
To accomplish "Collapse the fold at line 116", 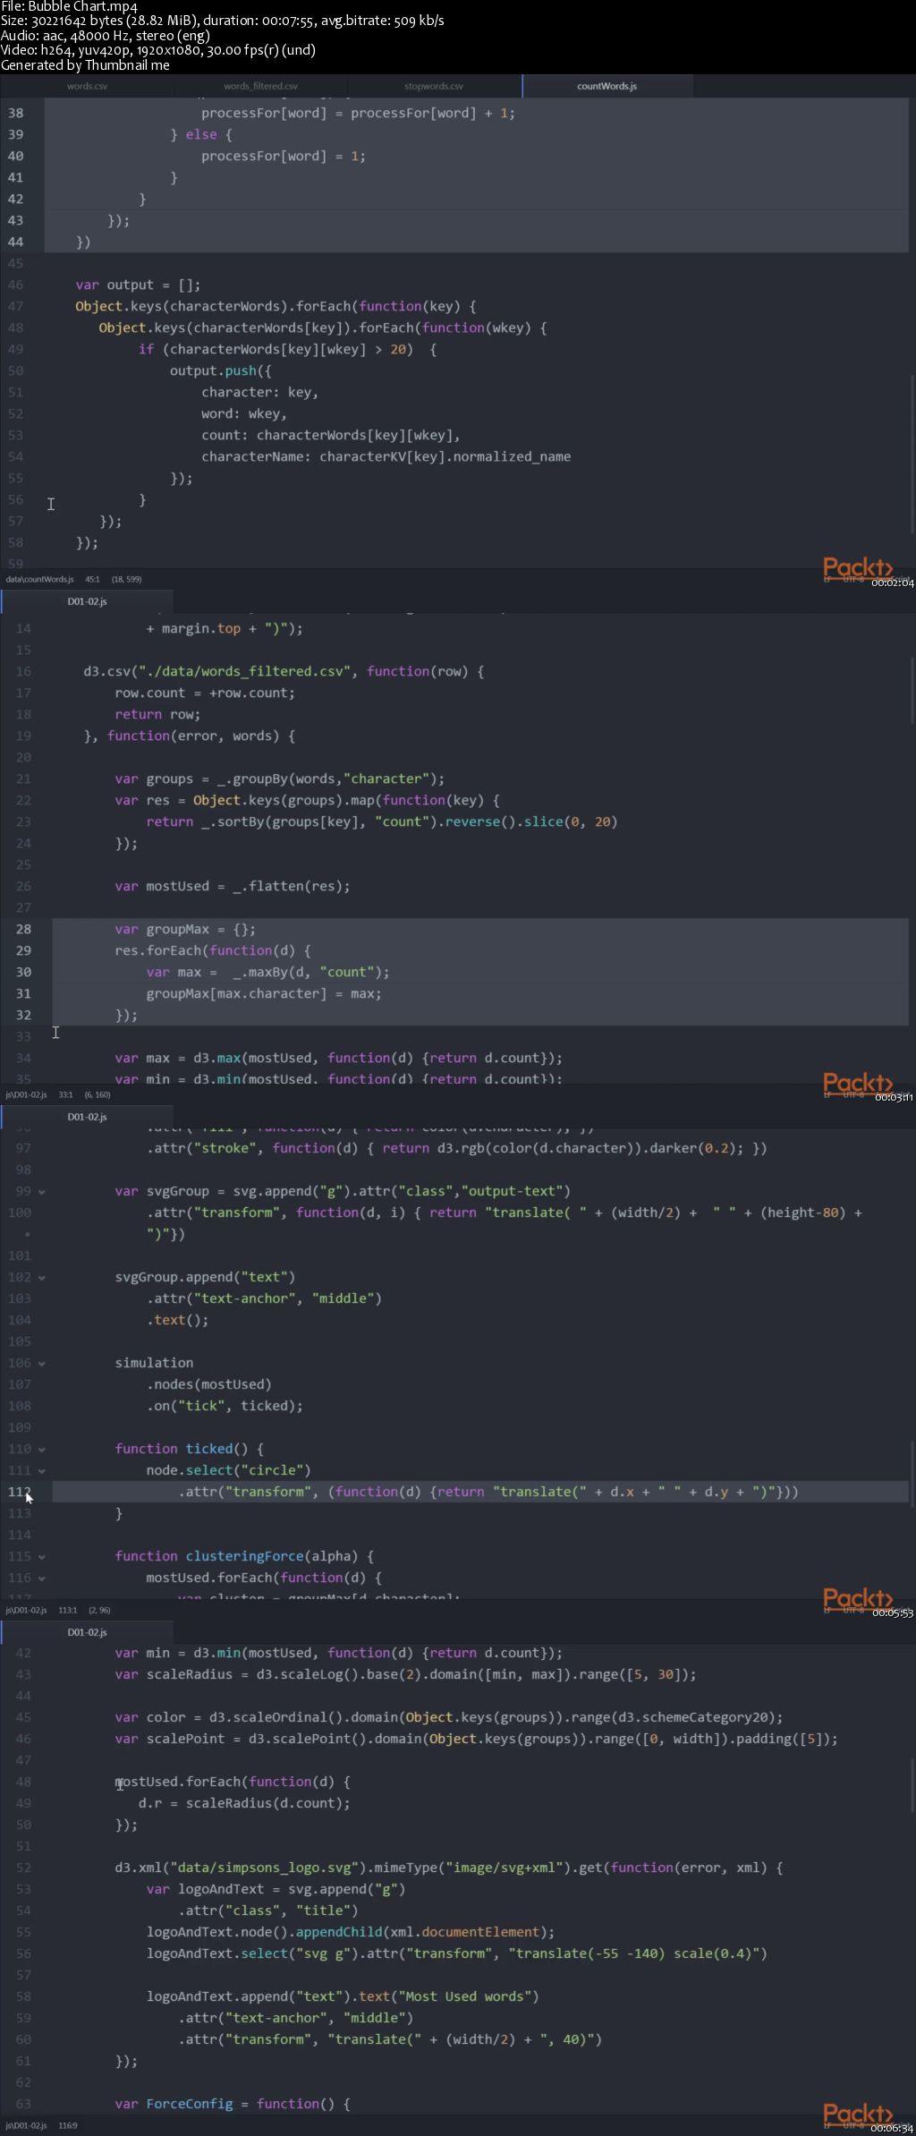I will point(41,1579).
